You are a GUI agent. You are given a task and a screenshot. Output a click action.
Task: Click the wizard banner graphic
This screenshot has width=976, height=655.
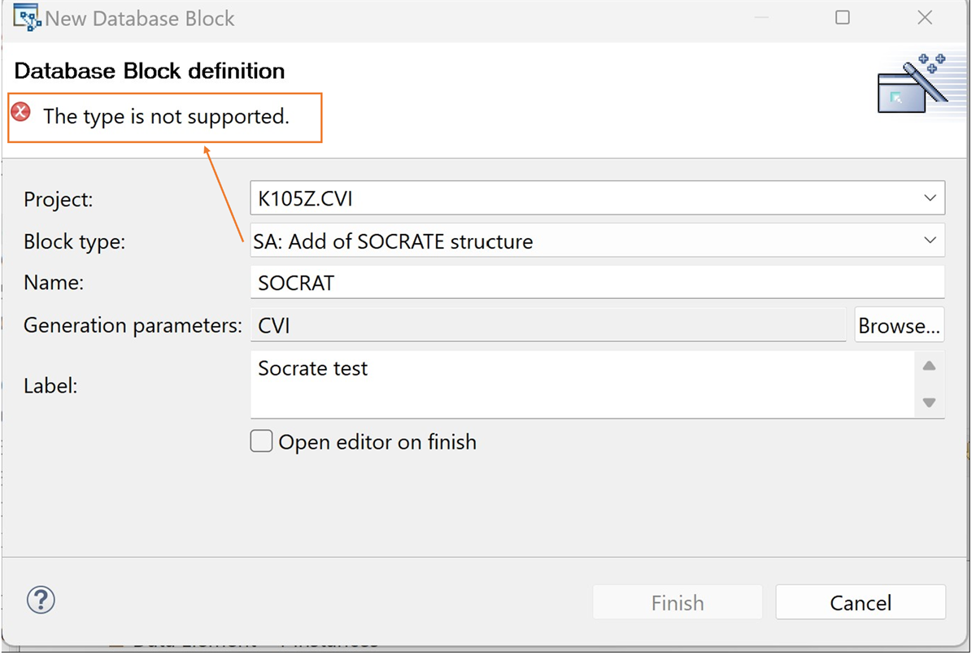(x=912, y=84)
